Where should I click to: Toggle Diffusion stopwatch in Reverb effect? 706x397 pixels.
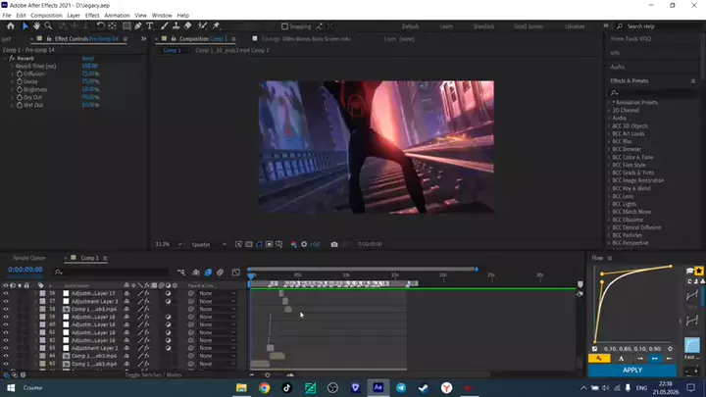click(x=20, y=74)
